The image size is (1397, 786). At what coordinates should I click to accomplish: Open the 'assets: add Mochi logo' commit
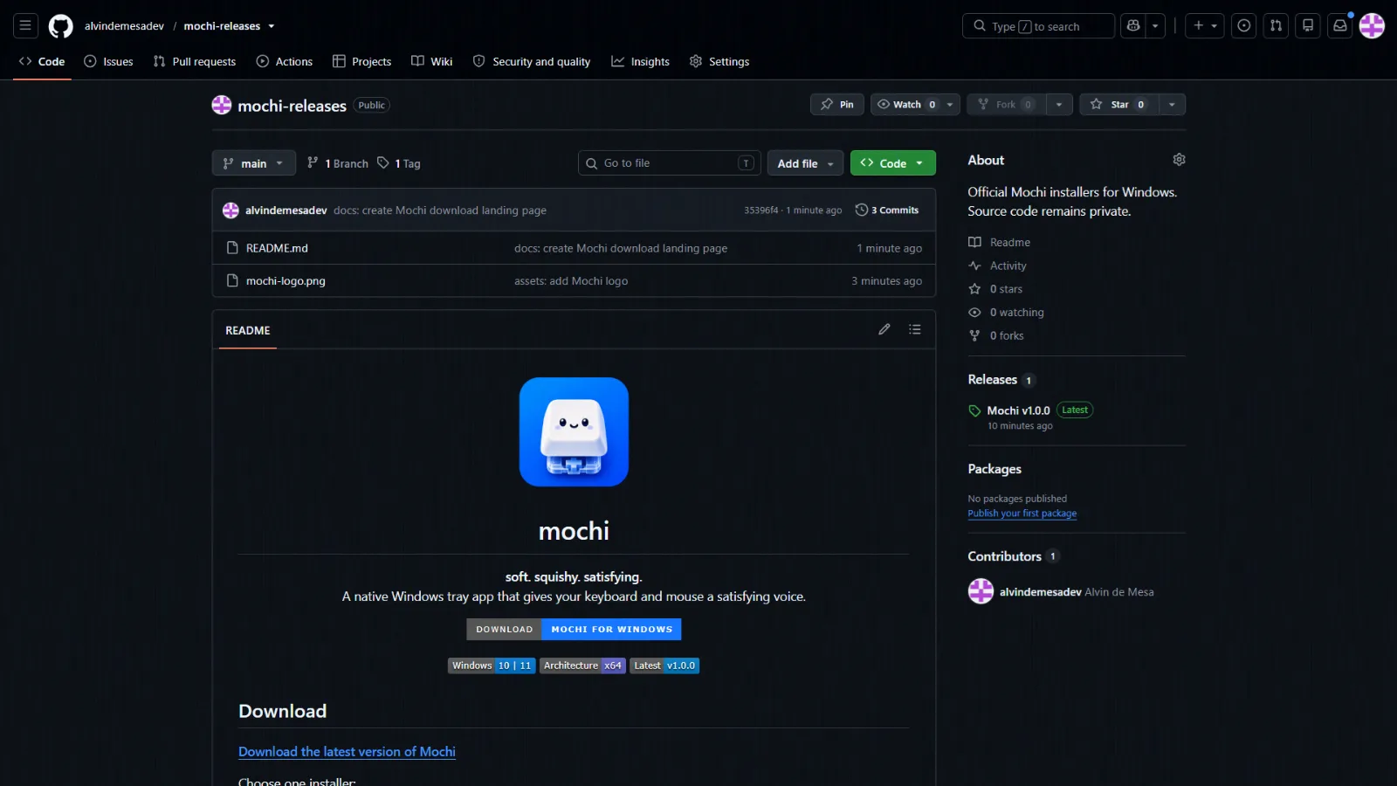coord(571,281)
